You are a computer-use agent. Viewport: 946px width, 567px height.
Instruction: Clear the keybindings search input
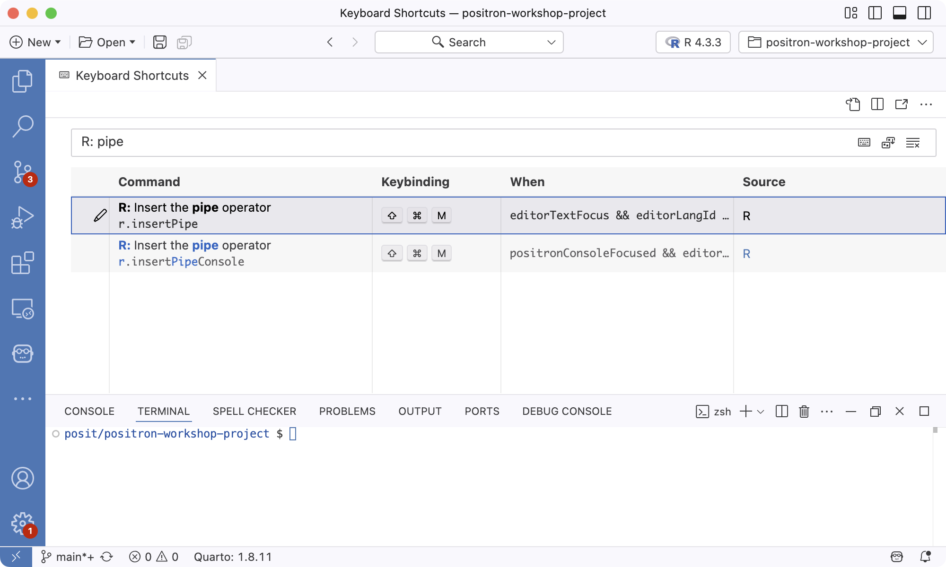click(913, 142)
